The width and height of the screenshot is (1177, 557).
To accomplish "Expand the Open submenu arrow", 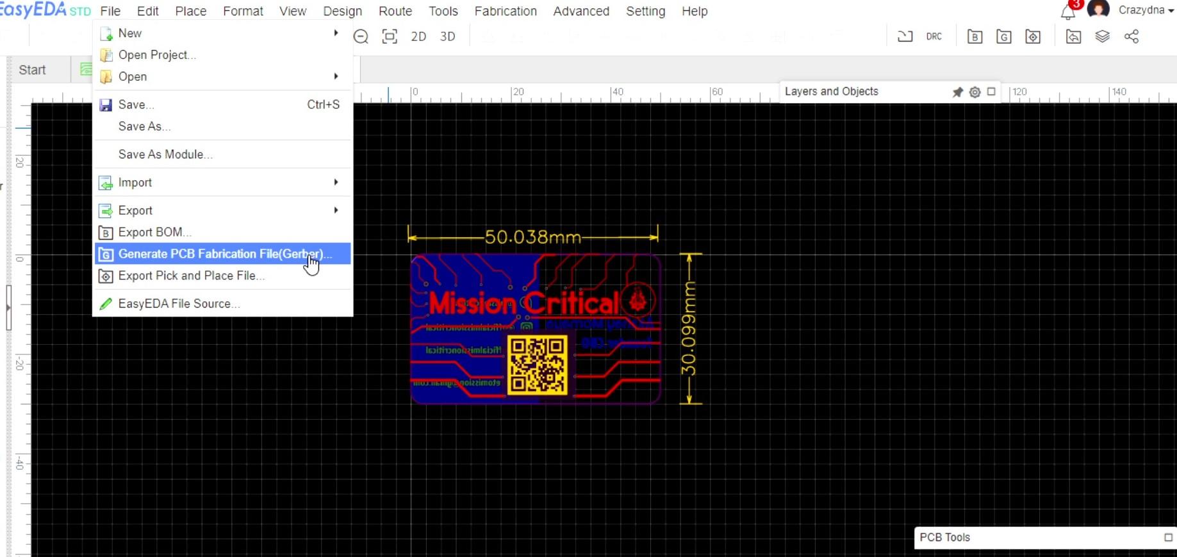I will tap(336, 76).
